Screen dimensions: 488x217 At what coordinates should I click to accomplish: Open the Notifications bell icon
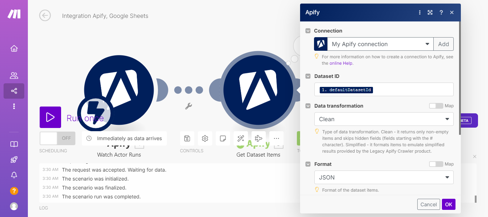(14, 175)
